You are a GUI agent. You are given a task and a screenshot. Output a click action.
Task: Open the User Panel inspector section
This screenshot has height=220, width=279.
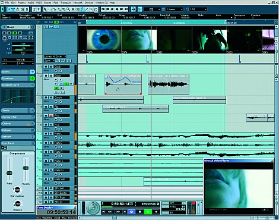click(x=18, y=143)
